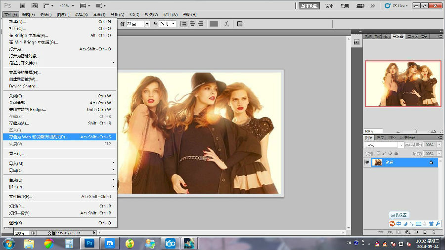Viewport: 445px width, 250px height.
Task: Choose Browse in Mini Bridge entry
Action: [x=60, y=42]
